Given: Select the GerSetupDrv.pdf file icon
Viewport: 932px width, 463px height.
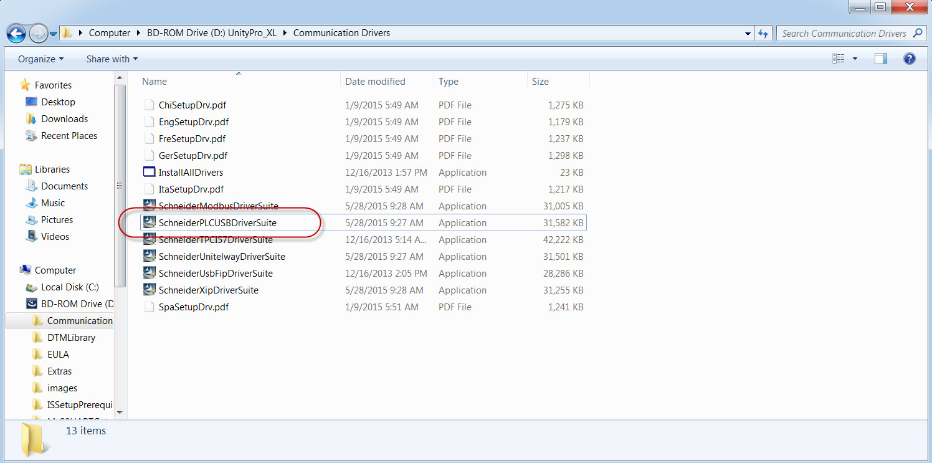Looking at the screenshot, I should (149, 155).
